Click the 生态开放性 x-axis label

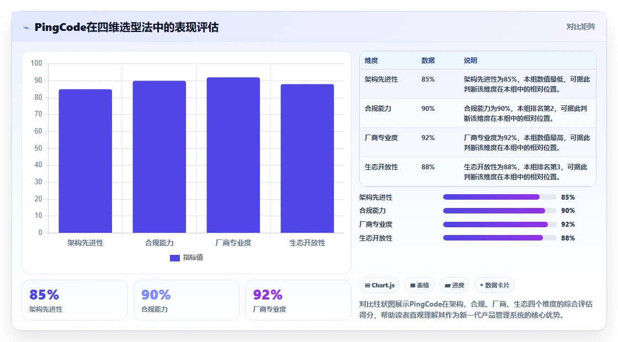[307, 243]
